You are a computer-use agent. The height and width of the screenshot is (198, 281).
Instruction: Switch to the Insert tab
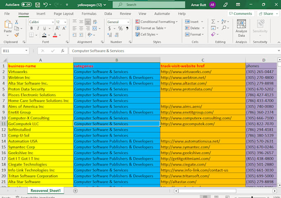click(41, 14)
